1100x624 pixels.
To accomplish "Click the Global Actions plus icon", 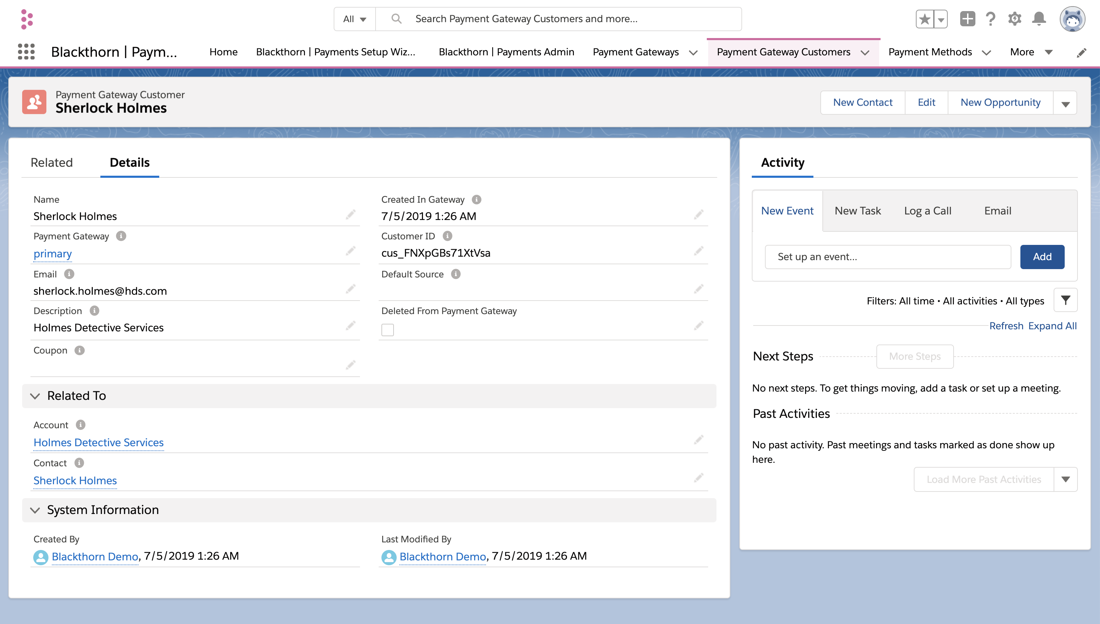I will point(967,19).
